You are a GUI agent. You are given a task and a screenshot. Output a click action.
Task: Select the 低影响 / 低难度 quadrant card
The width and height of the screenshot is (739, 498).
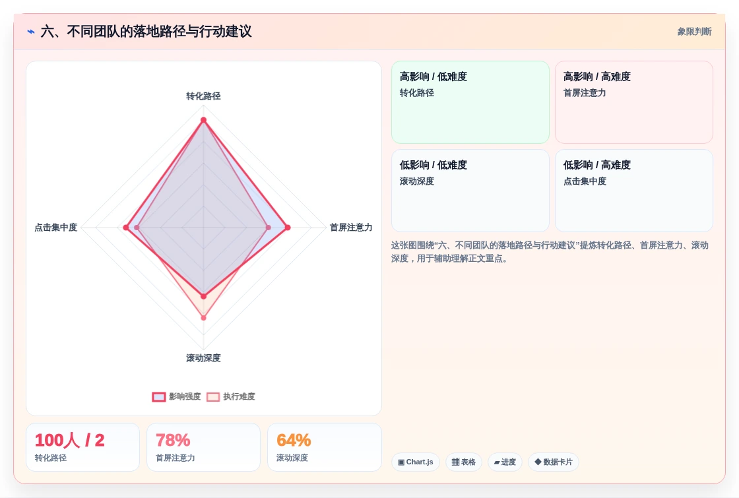pos(470,191)
